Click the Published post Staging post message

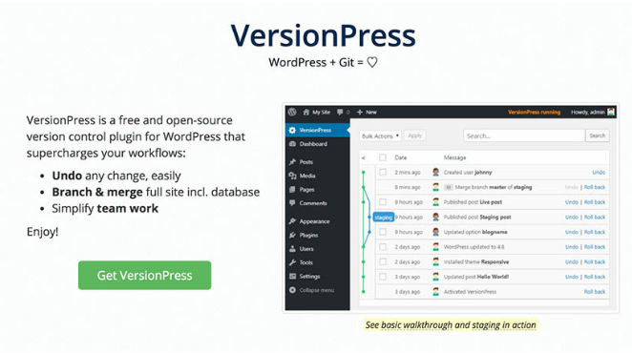477,217
